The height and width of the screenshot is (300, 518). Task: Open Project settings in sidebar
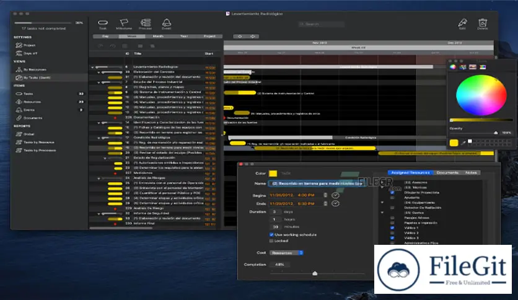[x=26, y=45]
